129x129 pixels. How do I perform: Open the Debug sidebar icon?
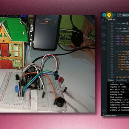tap(104, 42)
